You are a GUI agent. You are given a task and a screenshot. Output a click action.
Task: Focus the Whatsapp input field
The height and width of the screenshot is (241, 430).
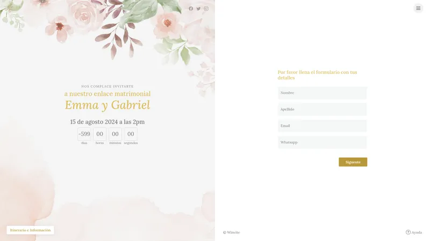(x=322, y=142)
